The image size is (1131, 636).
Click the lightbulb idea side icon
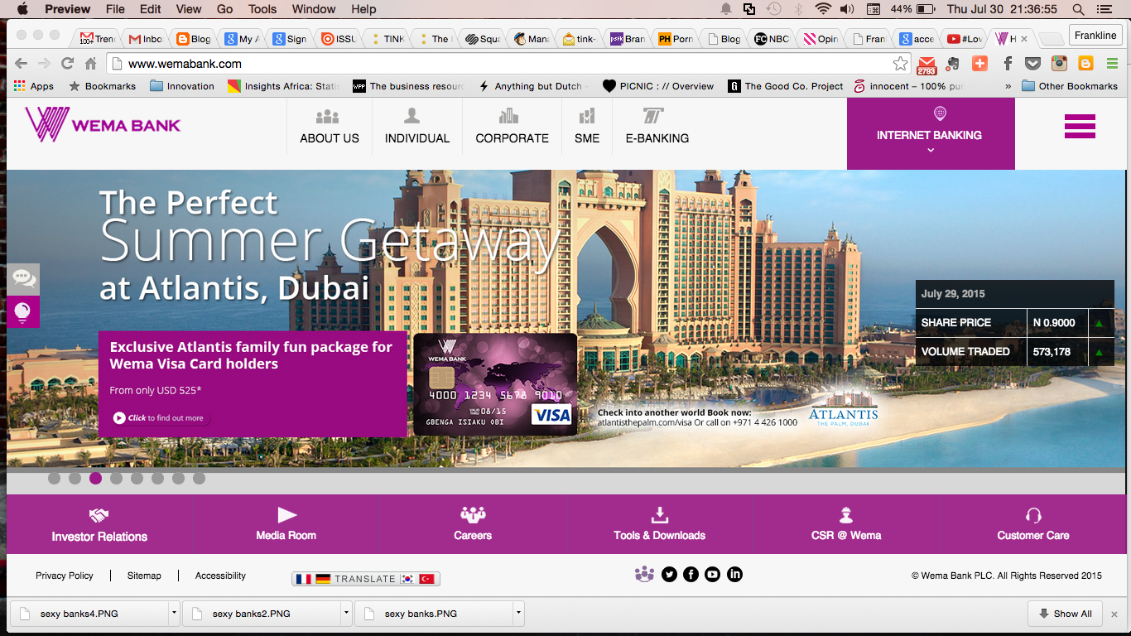coord(23,312)
